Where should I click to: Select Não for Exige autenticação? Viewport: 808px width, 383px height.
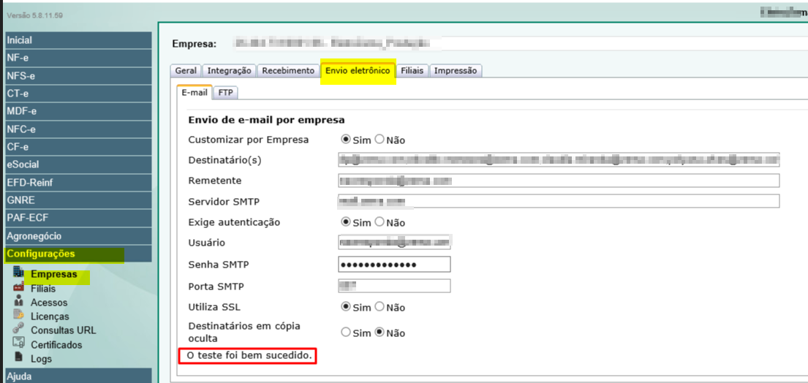point(380,222)
